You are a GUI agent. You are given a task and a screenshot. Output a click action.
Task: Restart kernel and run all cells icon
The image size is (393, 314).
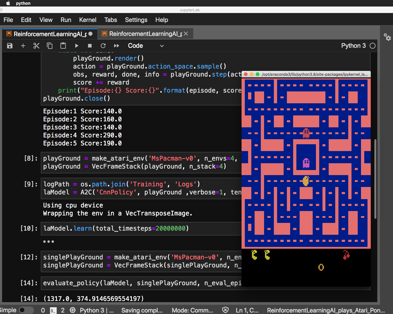[116, 46]
